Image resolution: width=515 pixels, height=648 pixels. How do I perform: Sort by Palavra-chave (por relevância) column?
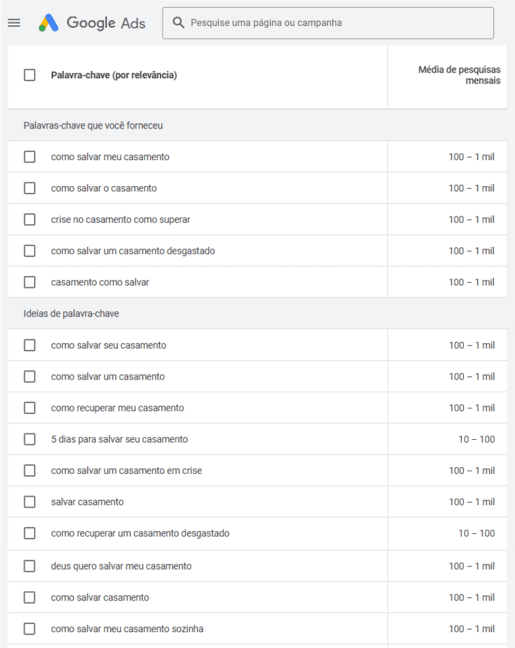point(114,75)
